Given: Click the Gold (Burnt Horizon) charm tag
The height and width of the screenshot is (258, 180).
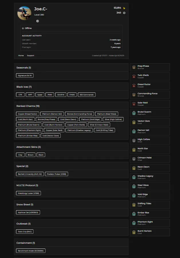Looking at the screenshot, I should (x=54, y=125).
